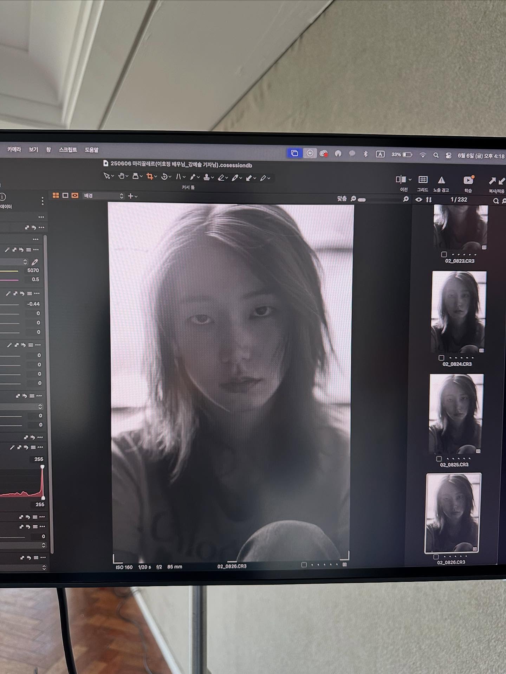Select the Crop tool in the toolbar
Image resolution: width=506 pixels, height=674 pixels.
(x=150, y=176)
